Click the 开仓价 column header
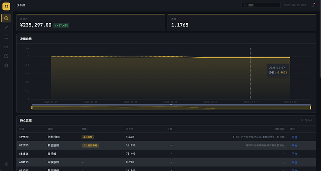 point(130,129)
